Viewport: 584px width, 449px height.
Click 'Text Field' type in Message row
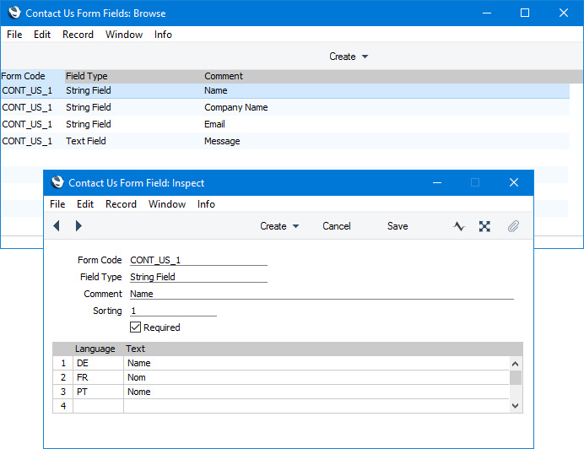pyautogui.click(x=86, y=141)
